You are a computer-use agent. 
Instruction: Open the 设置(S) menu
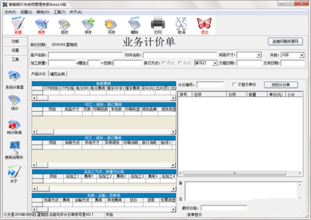click(27, 12)
